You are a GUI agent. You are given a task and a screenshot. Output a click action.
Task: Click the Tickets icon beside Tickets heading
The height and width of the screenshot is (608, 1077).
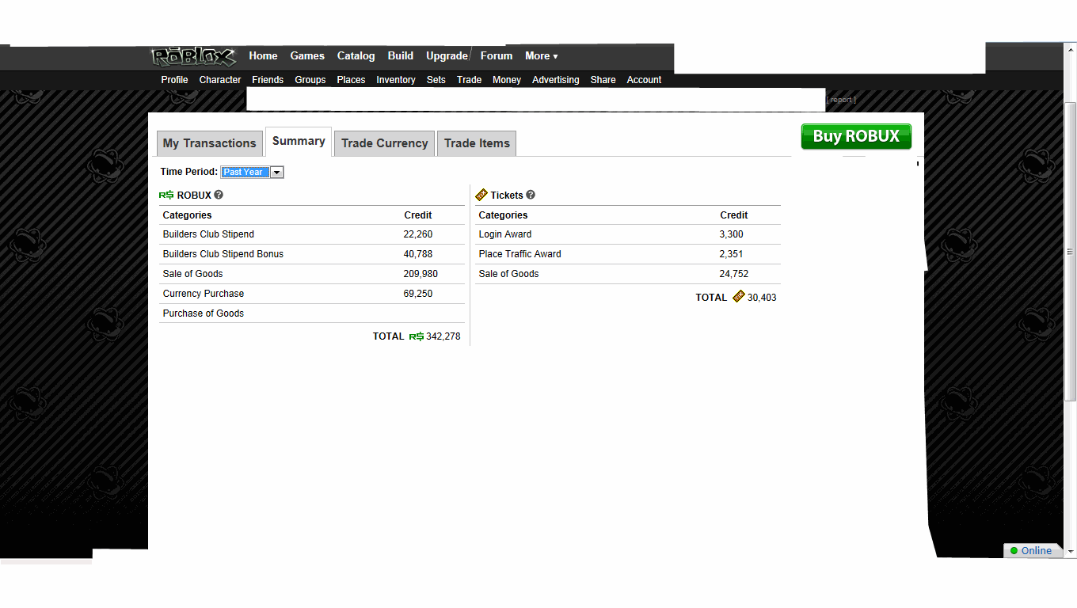[x=481, y=195]
